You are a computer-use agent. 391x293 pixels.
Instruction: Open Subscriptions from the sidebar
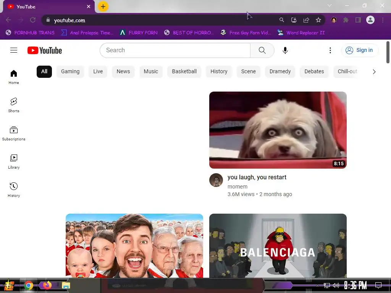[14, 133]
